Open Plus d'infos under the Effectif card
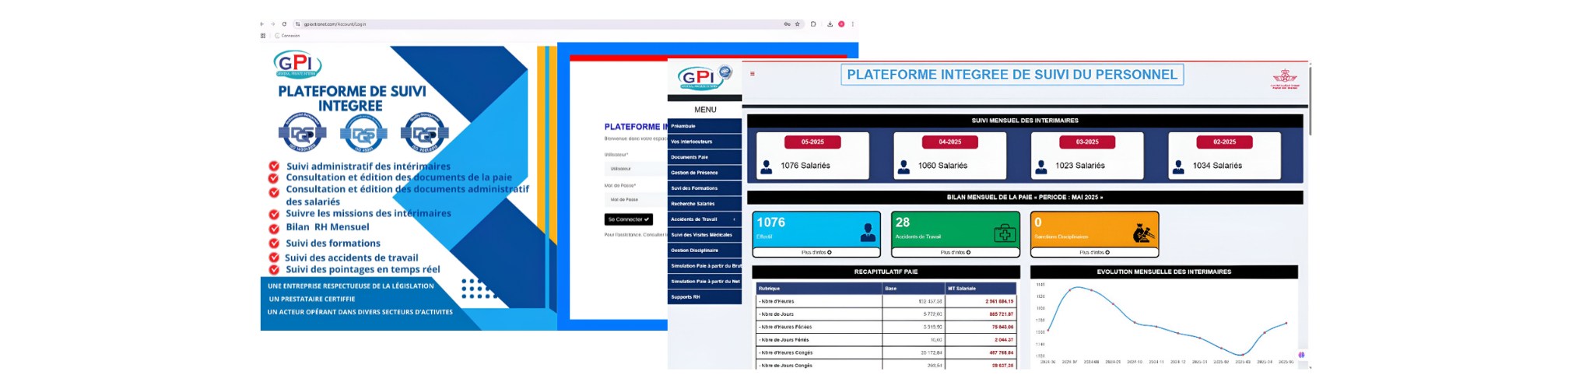The image size is (1572, 389). tap(816, 253)
